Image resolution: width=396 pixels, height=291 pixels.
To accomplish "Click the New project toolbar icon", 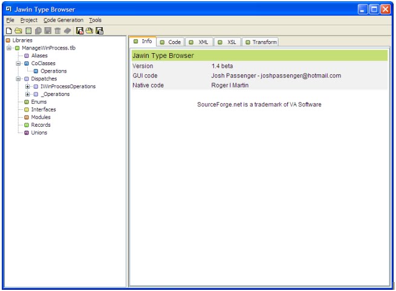I will point(9,31).
